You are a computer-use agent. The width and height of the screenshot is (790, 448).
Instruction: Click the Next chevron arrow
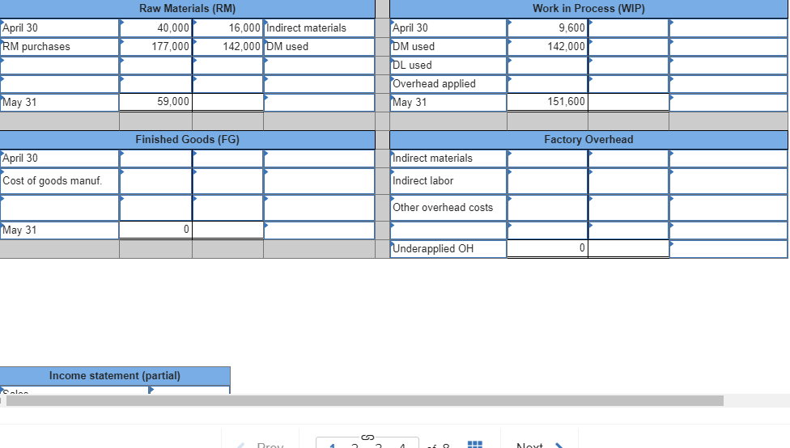point(559,446)
